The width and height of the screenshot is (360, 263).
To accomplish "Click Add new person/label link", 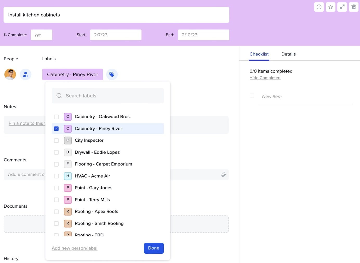I will [x=74, y=248].
